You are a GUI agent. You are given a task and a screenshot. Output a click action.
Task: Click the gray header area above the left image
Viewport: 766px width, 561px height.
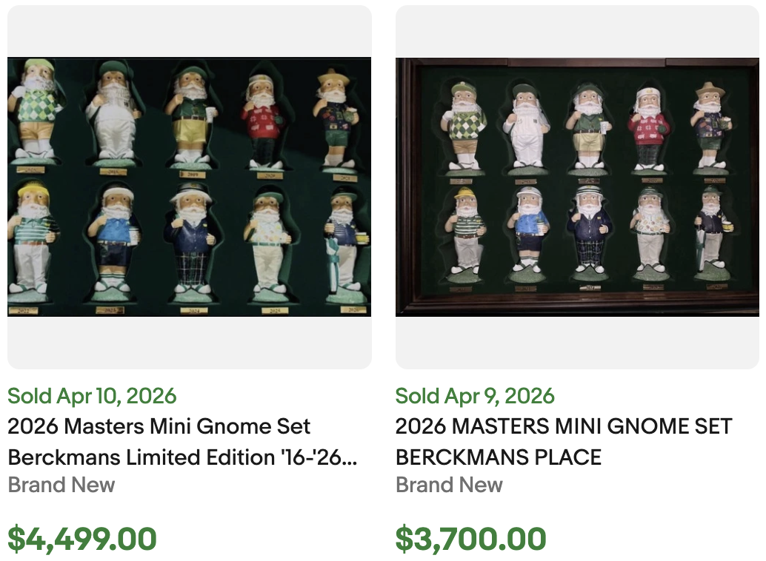point(189,30)
